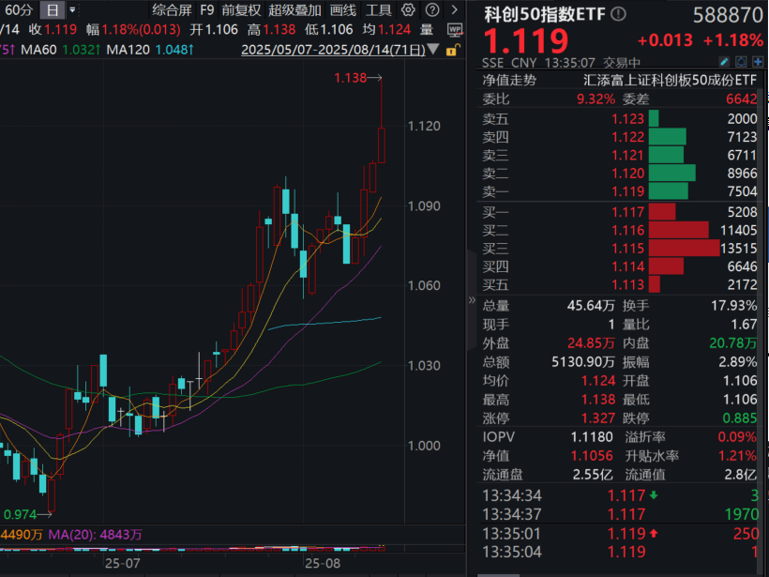Click the right arrow to show more tools
This screenshot has width=769, height=577.
(x=456, y=10)
